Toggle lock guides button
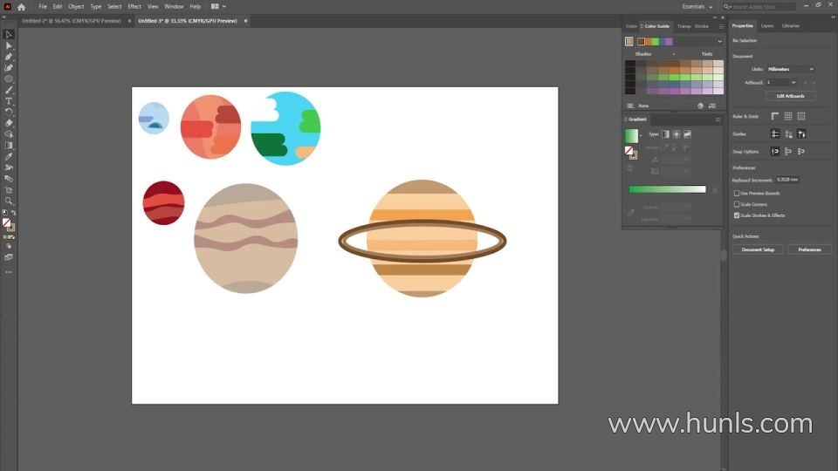The image size is (838, 471). pos(788,134)
